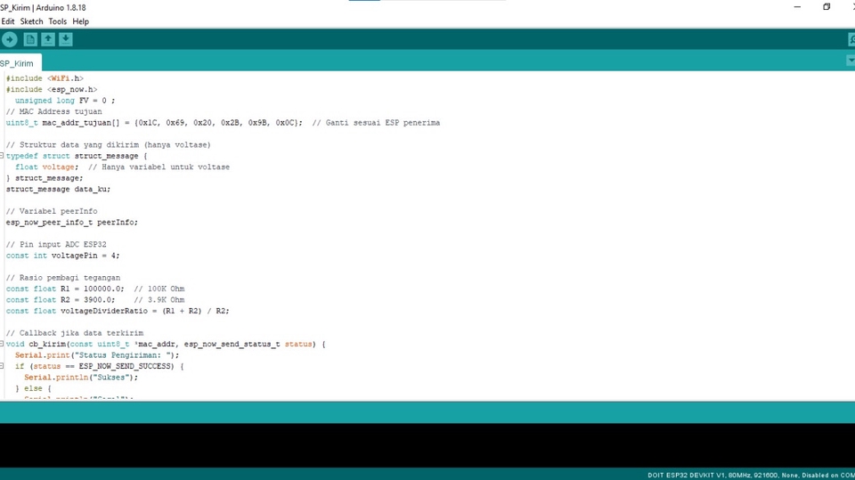Click inside the black console output area
This screenshot has height=480, width=855.
coord(427,444)
